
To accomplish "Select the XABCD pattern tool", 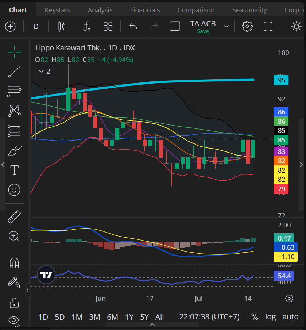I will click(x=14, y=111).
